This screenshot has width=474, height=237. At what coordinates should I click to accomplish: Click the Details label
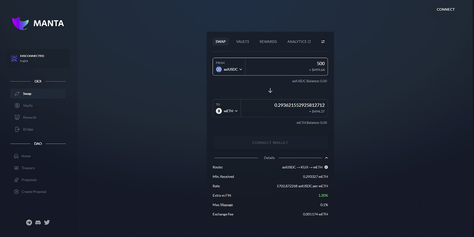269,158
